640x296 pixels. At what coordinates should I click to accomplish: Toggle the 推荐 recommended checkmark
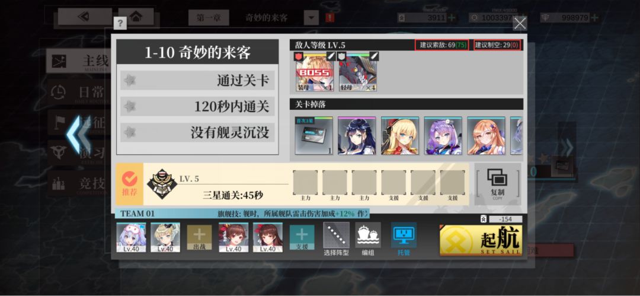(129, 184)
